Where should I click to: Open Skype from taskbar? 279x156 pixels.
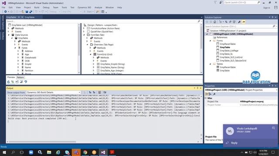pos(67,152)
